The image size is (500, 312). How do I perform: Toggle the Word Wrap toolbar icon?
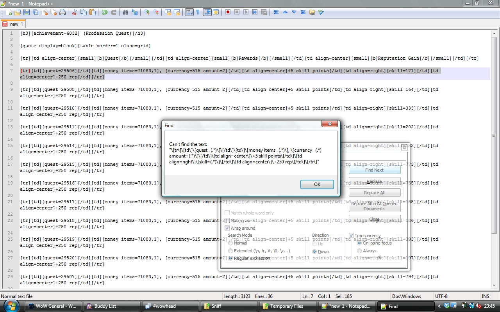click(189, 12)
